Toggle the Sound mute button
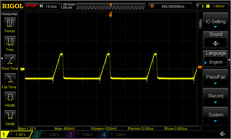231x139 pixels. (216, 43)
